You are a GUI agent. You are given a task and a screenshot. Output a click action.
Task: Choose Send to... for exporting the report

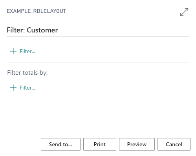click(60, 144)
